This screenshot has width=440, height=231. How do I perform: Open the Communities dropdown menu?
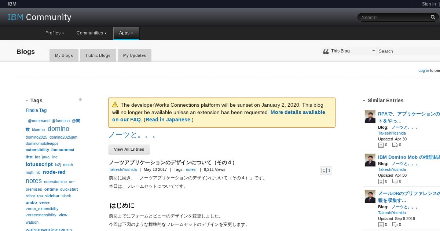(x=92, y=33)
